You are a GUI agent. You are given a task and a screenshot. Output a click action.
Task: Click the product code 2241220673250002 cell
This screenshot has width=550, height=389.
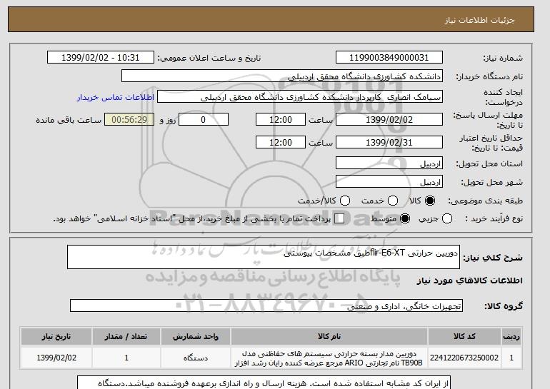click(x=464, y=358)
